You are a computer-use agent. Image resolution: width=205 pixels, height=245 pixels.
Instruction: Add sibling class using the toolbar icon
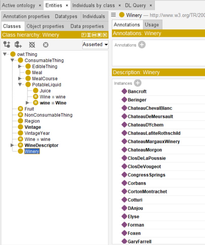click(18, 44)
